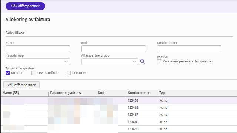This screenshot has width=237, height=133.
Task: Click the Sök affärspartner button
Action: click(x=25, y=6)
